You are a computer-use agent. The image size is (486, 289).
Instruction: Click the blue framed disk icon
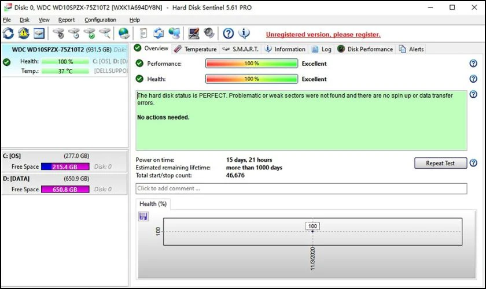tap(39, 33)
